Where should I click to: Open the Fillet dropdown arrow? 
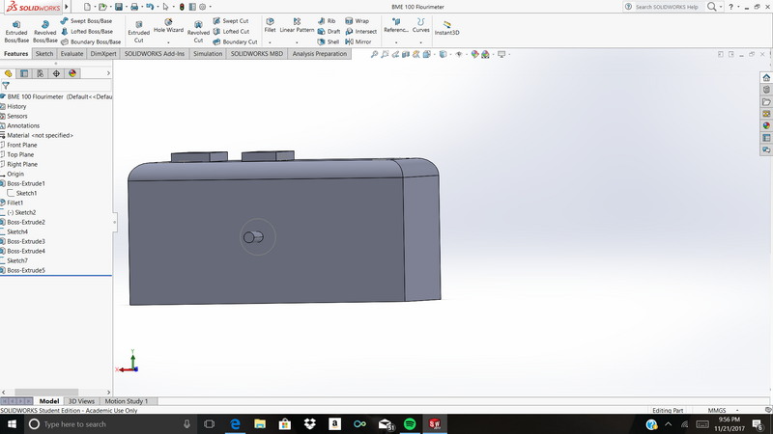click(270, 41)
